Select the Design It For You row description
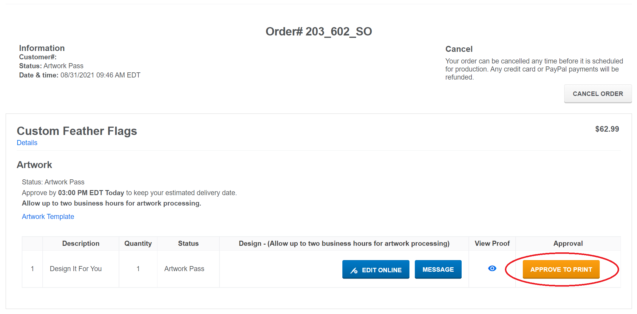The width and height of the screenshot is (637, 314). (76, 269)
